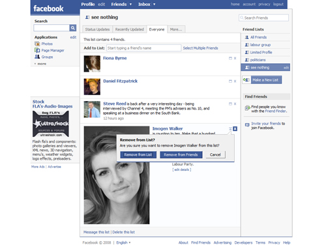Click the [ edit details ] link
This screenshot has height=247, width=326.
[182, 169]
